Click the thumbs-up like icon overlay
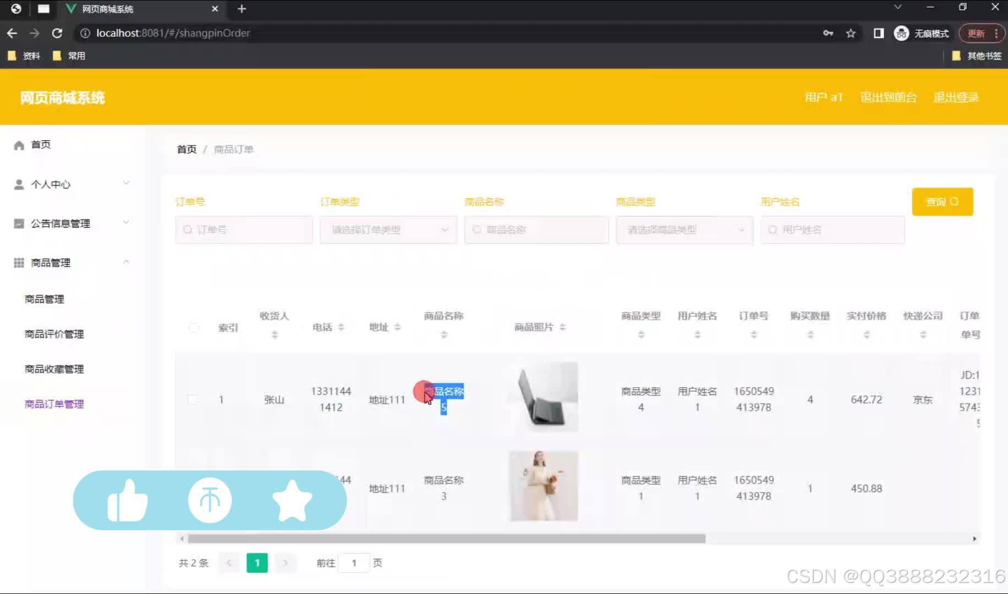This screenshot has width=1008, height=594. point(127,499)
